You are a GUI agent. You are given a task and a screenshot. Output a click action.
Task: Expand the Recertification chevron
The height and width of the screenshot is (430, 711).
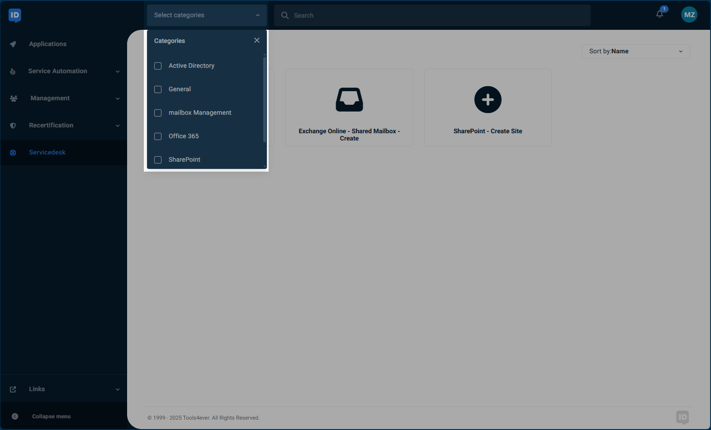point(118,126)
